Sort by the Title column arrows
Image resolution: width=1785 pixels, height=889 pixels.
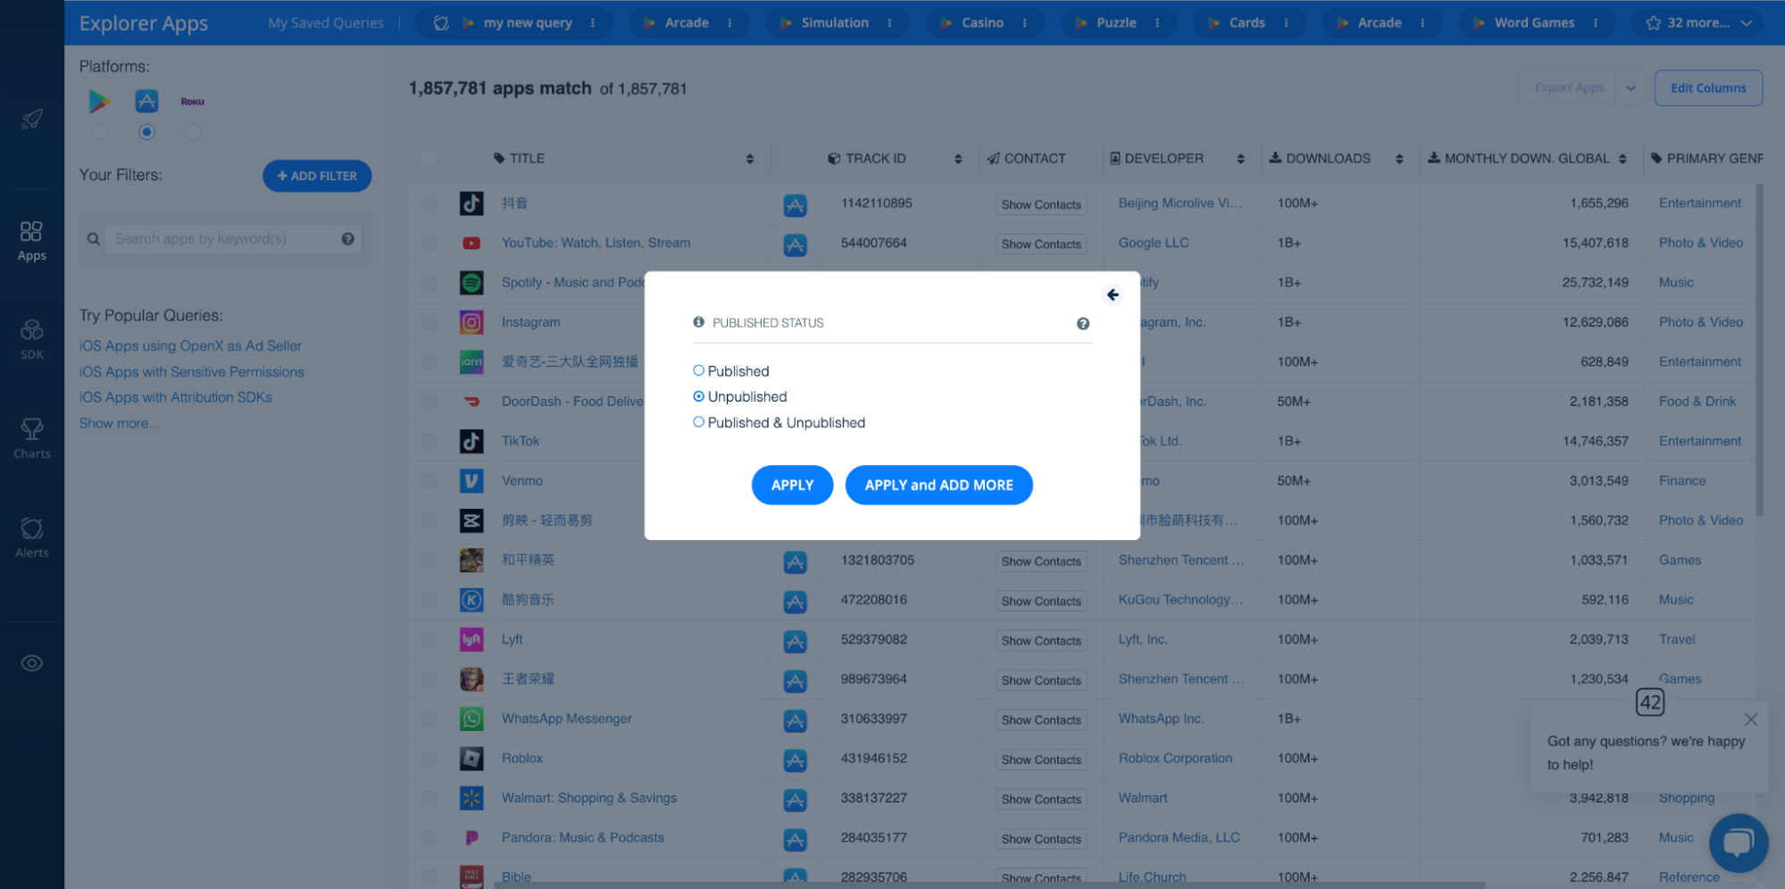750,159
